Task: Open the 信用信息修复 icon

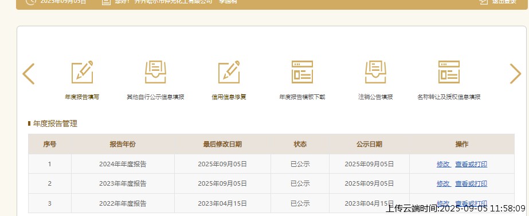Action: (x=229, y=72)
